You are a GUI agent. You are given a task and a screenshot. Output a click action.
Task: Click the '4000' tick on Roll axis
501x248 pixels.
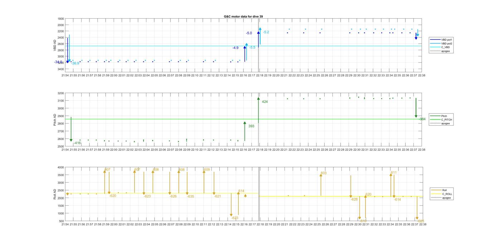(60, 167)
